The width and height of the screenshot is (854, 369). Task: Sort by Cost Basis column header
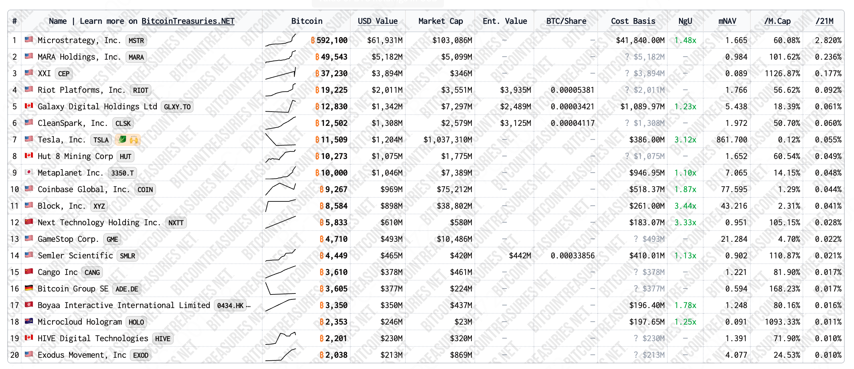click(633, 21)
